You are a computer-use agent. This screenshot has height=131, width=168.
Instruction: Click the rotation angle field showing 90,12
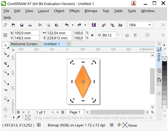[x=109, y=35]
